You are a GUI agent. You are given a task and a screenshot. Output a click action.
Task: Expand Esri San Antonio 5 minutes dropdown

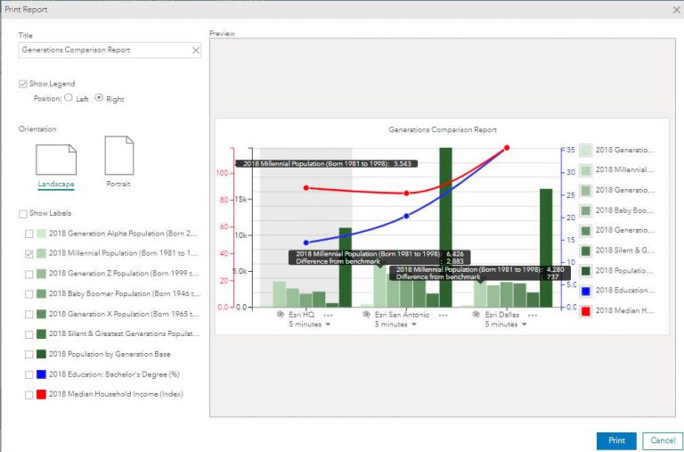tap(414, 325)
